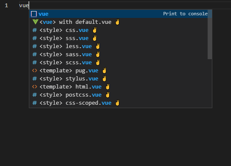Viewport: 231px width, 166px height.
Task: Place cursor in typed 'vue' text on line 1
Action: [x=24, y=6]
